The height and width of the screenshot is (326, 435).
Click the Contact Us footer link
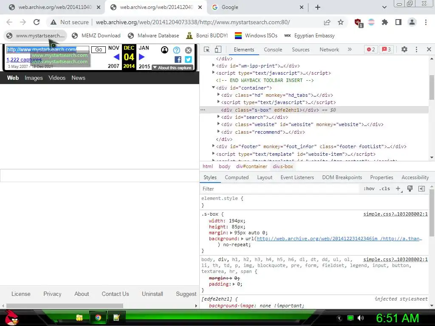click(115, 294)
